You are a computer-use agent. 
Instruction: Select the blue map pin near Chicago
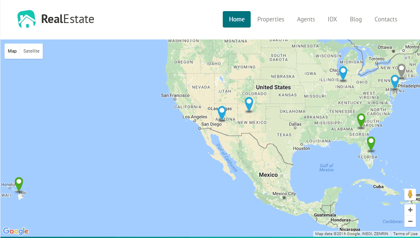(x=343, y=73)
